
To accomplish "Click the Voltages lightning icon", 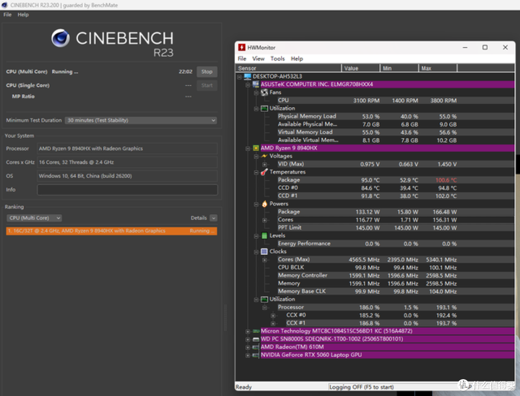I will (264, 156).
